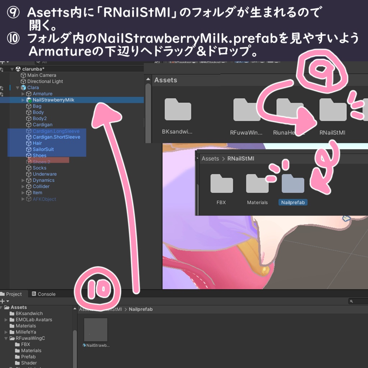The height and width of the screenshot is (368, 368).
Task: Click cube icon beside Collider
Action: point(29,187)
